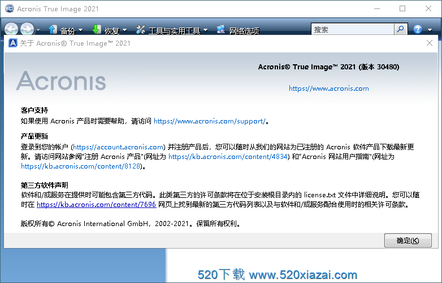Click the 工具与实用工具 tools icon
Screen dimensions: 442x283
coord(140,29)
